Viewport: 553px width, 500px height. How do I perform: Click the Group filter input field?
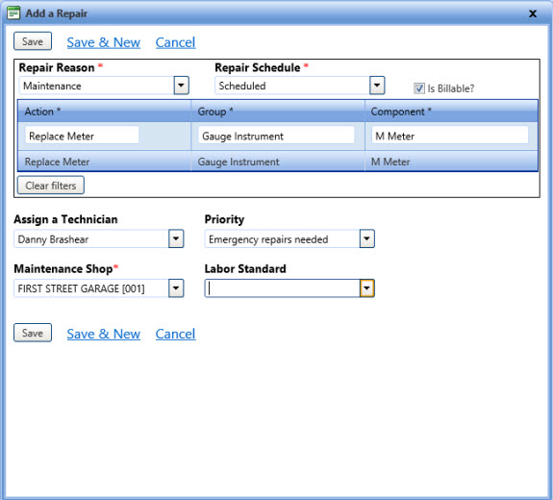[276, 136]
